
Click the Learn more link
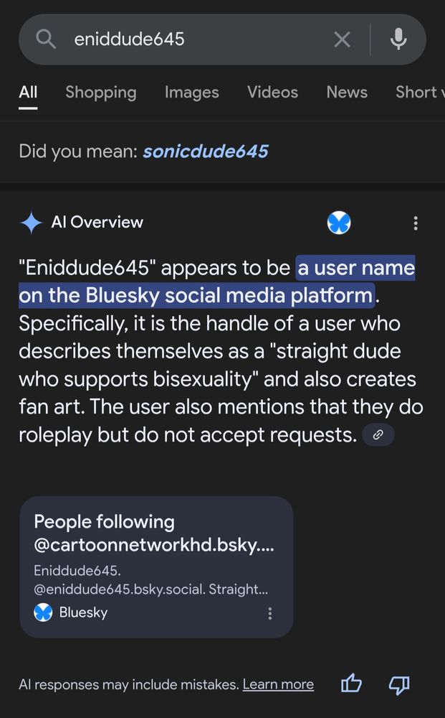tap(278, 685)
